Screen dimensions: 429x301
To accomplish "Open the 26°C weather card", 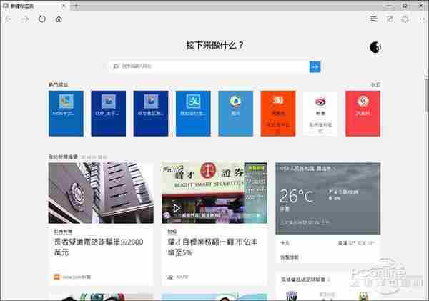I will (328, 198).
